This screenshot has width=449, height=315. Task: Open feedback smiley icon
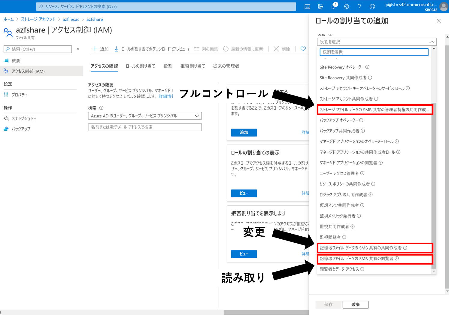tap(372, 7)
